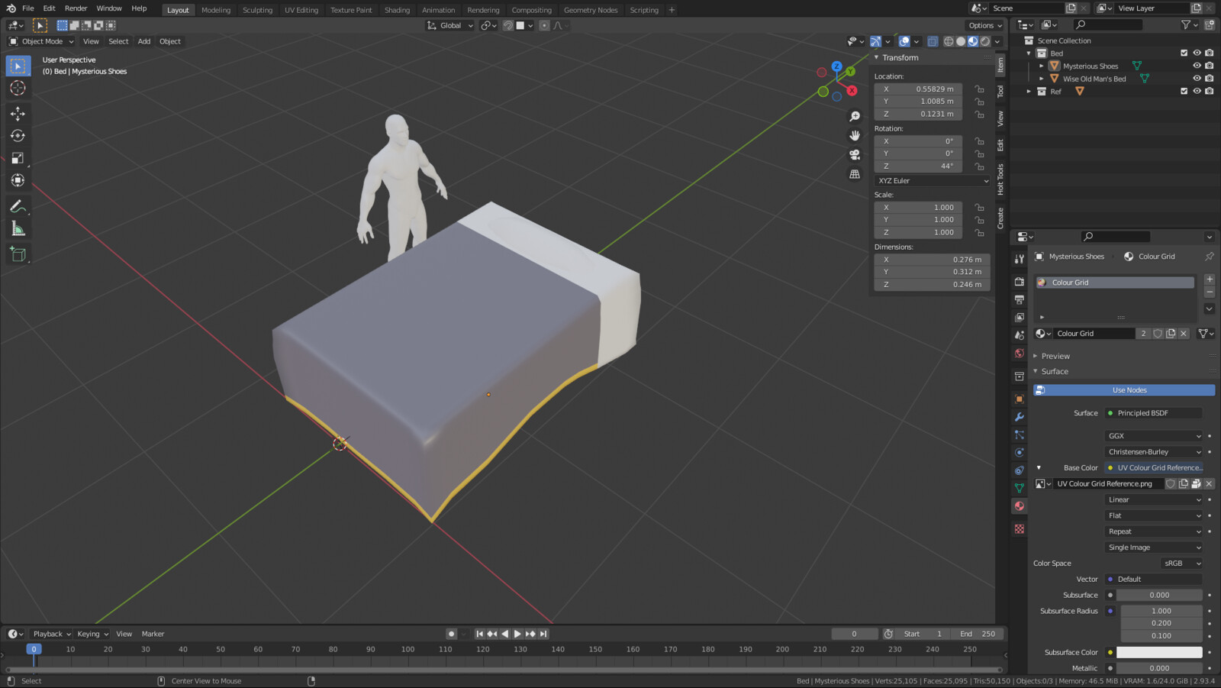Viewport: 1221px width, 688px height.
Task: Open the Object Data mesh properties tab
Action: (1020, 488)
